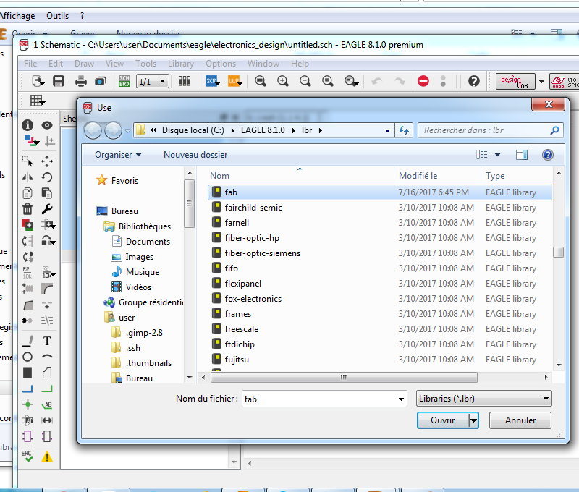The image size is (579, 492).
Task: Open the Options menu
Action: point(221,64)
